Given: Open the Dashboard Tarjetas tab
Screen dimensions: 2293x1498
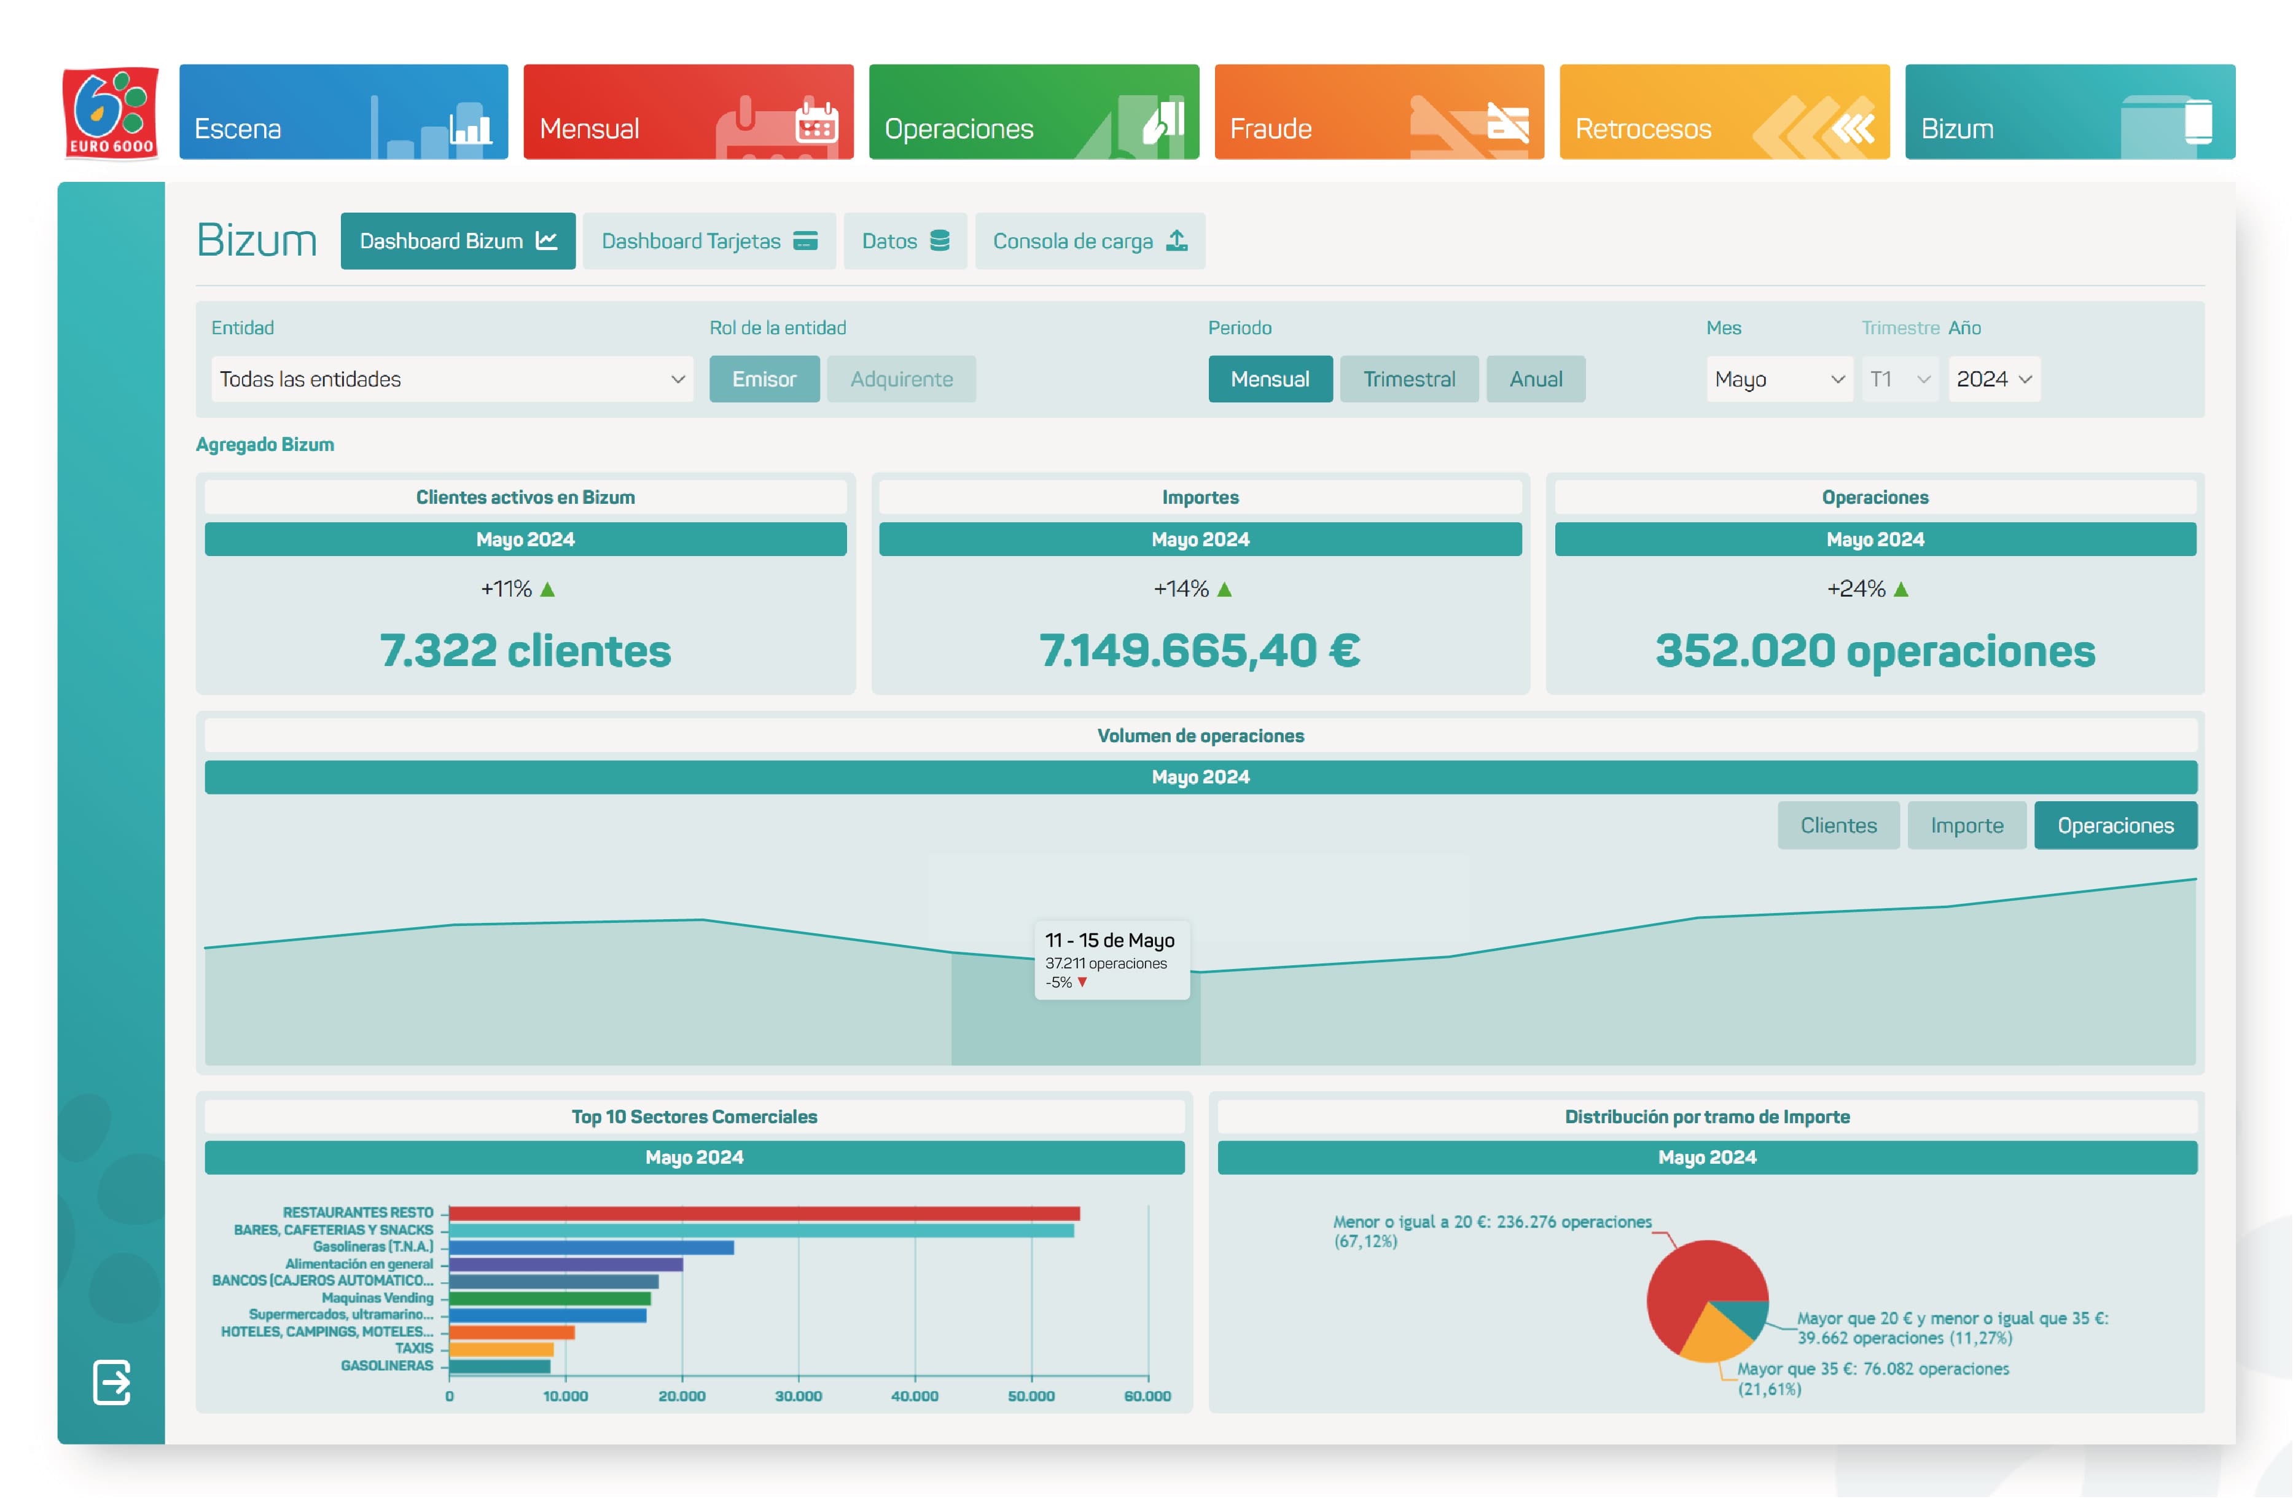Looking at the screenshot, I should tap(709, 241).
